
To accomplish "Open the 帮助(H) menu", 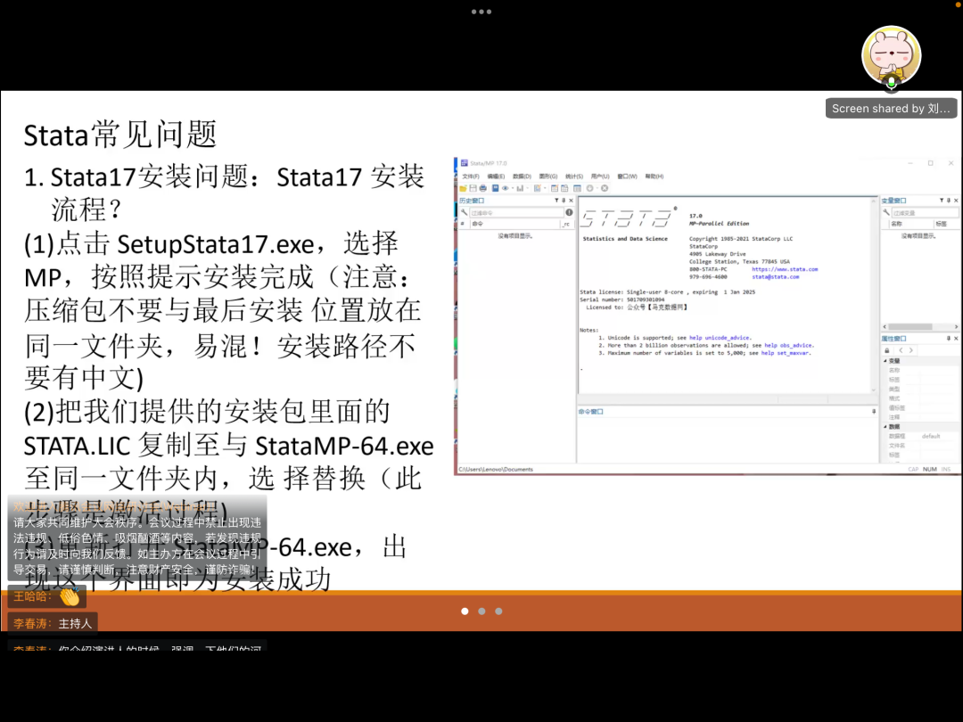I will tap(654, 176).
